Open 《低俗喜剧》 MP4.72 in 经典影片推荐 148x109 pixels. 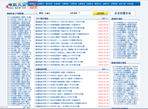125,90
